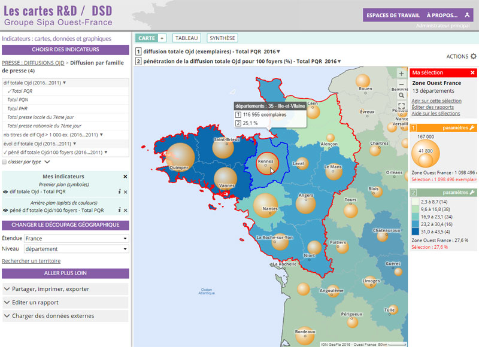Collapse dif totale Ojd (2016...2011) group
Image resolution: width=479 pixels, height=347 pixels.
[x=65, y=83]
